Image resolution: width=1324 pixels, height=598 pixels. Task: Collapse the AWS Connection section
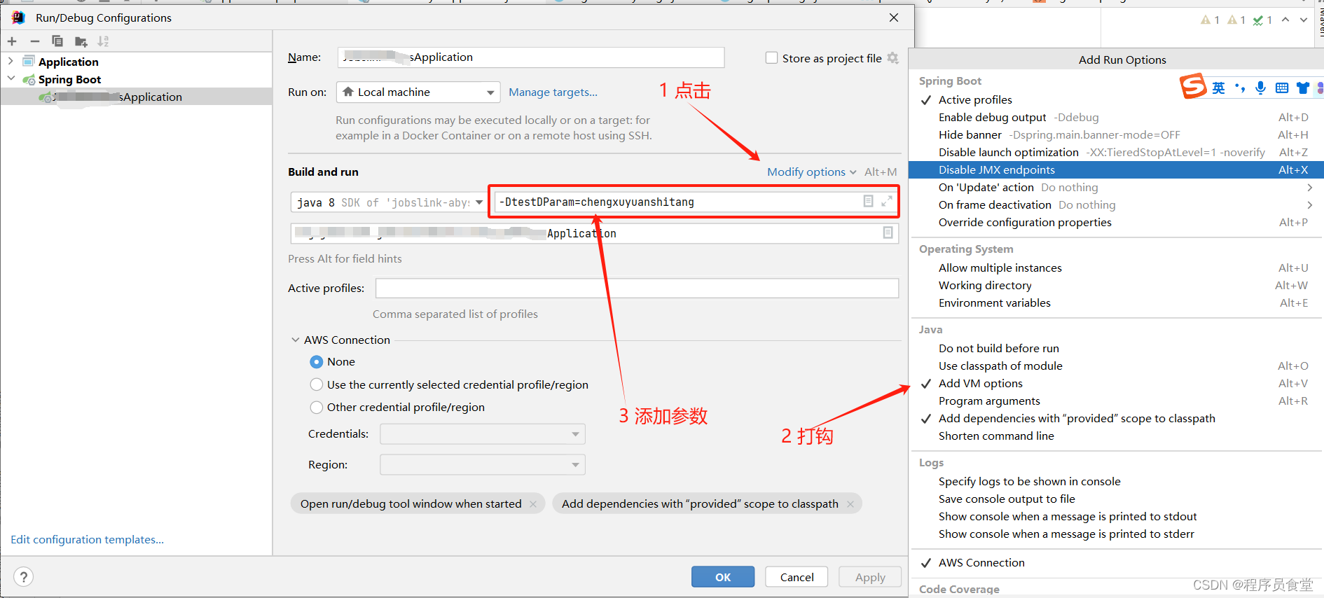click(295, 340)
